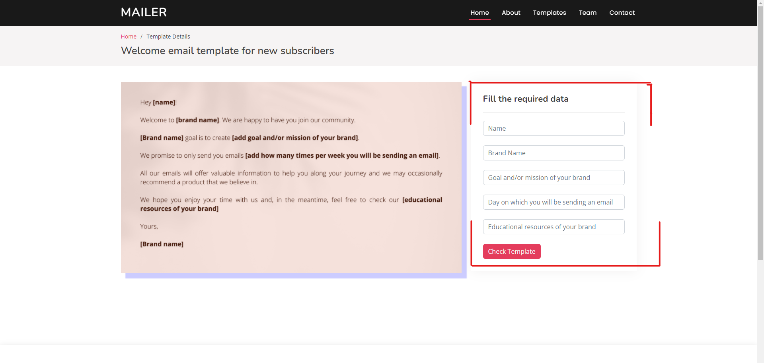Screen dimensions: 764x363
Task: Click the Goal and/or mission field
Action: [x=554, y=177]
